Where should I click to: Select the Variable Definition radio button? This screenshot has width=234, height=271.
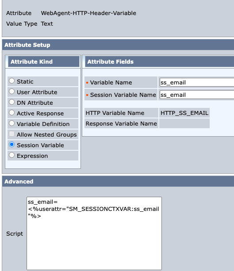click(x=12, y=123)
